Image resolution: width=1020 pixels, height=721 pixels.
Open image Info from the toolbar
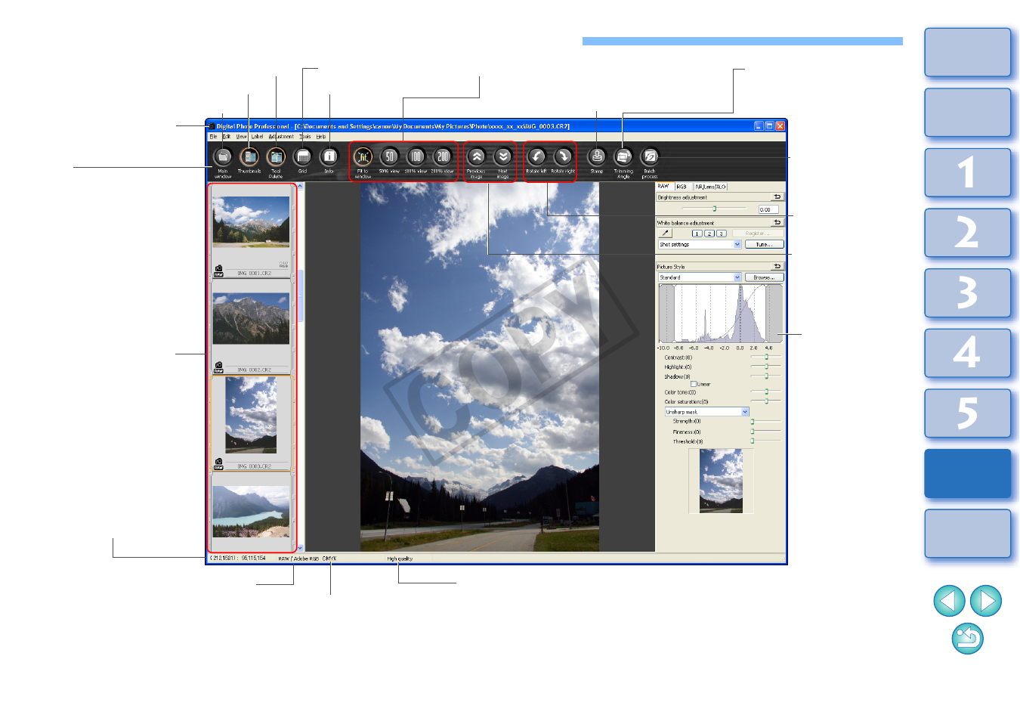tap(329, 157)
